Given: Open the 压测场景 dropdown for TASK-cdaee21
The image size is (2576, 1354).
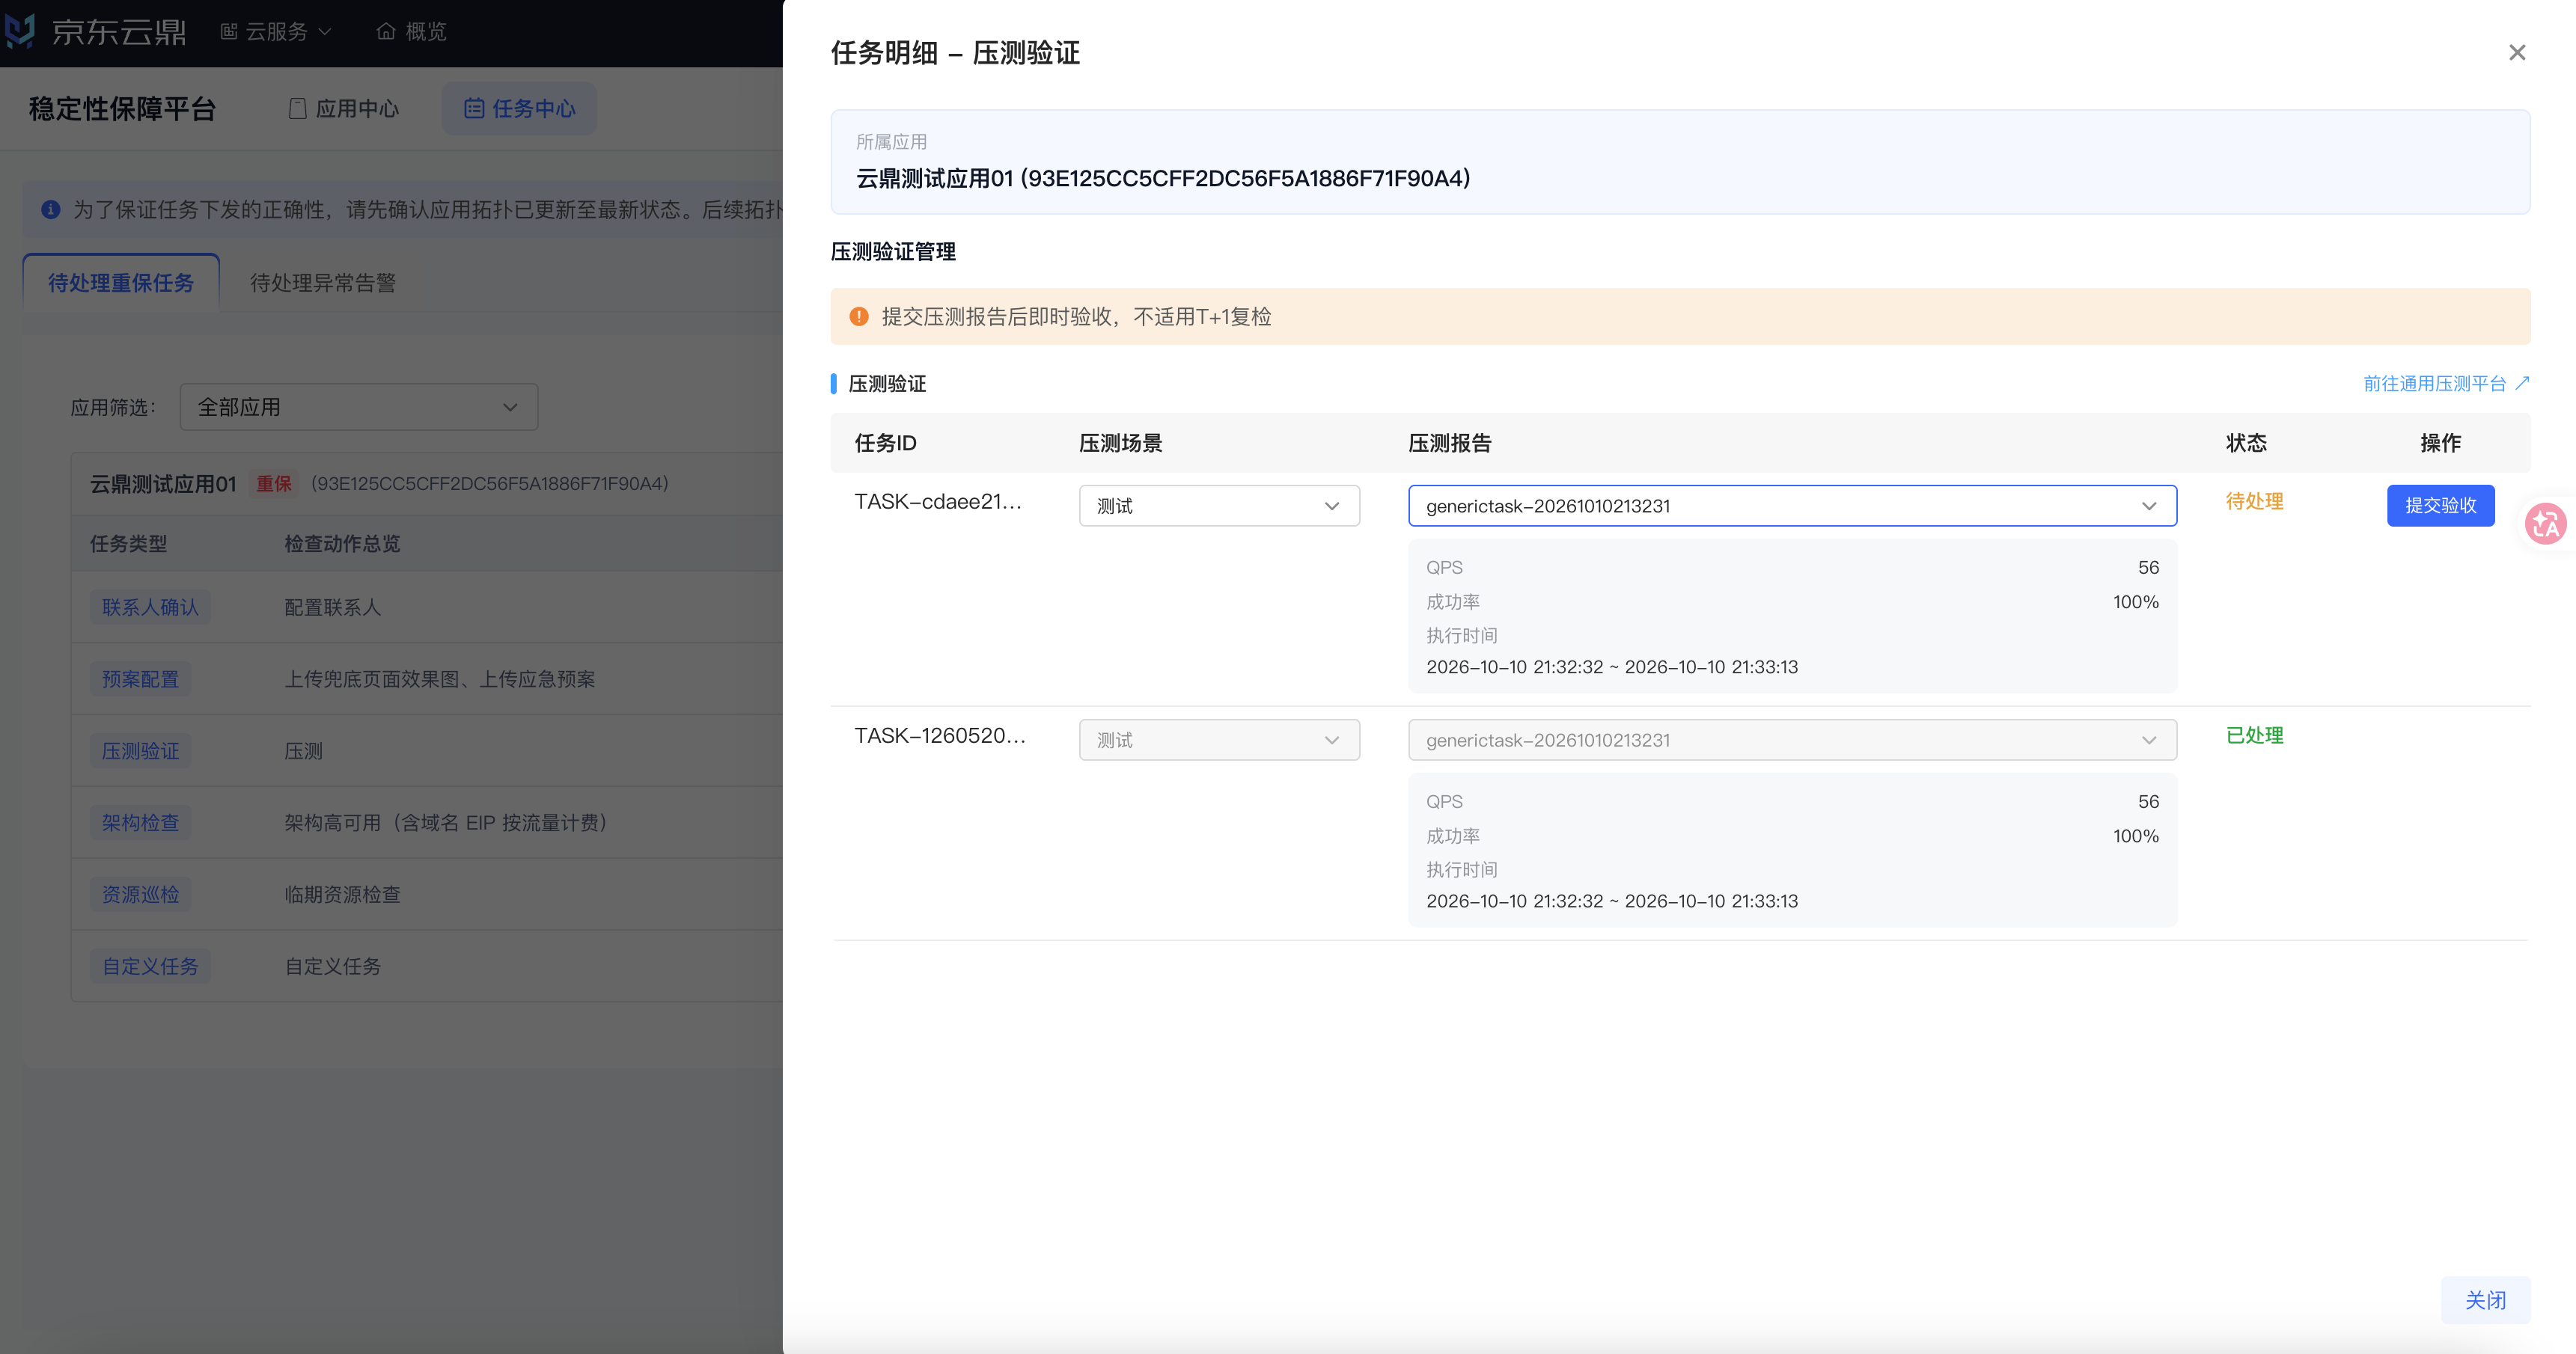Looking at the screenshot, I should [x=1219, y=506].
